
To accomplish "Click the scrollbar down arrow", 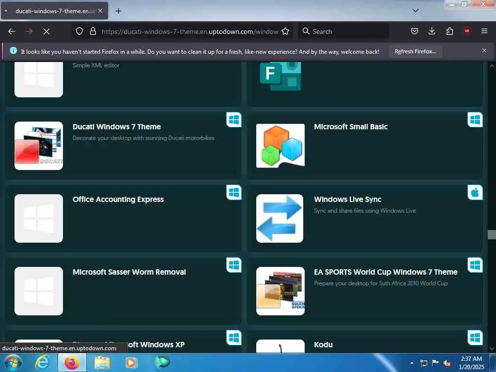I will click(x=492, y=349).
